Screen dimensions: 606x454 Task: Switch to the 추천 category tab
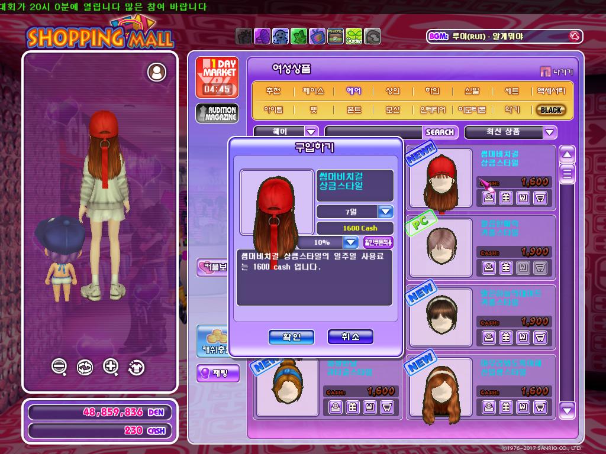tap(273, 91)
